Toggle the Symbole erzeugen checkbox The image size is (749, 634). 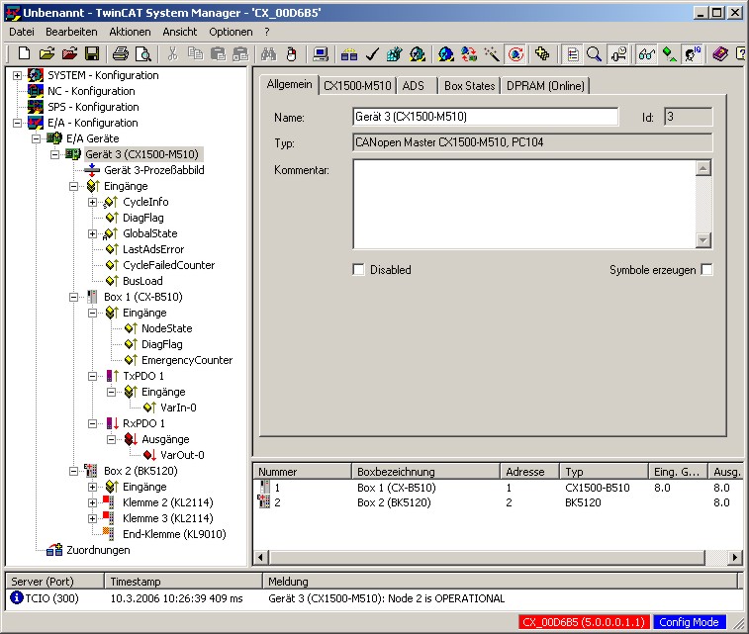point(706,269)
